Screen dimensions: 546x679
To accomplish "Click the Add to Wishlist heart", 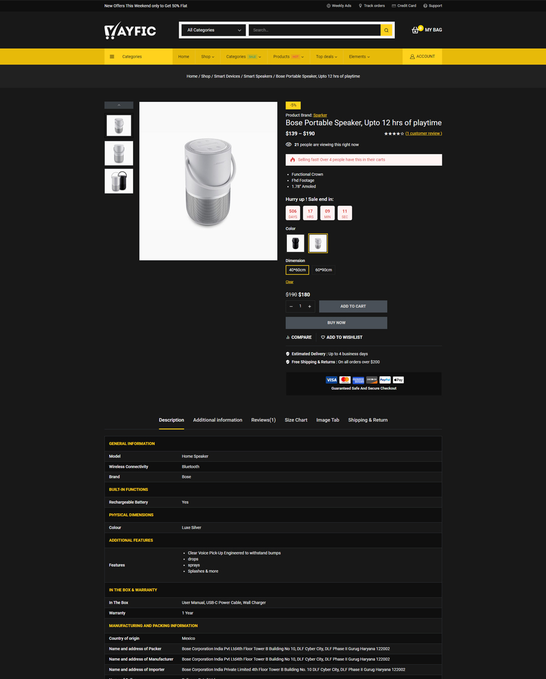I will [323, 337].
